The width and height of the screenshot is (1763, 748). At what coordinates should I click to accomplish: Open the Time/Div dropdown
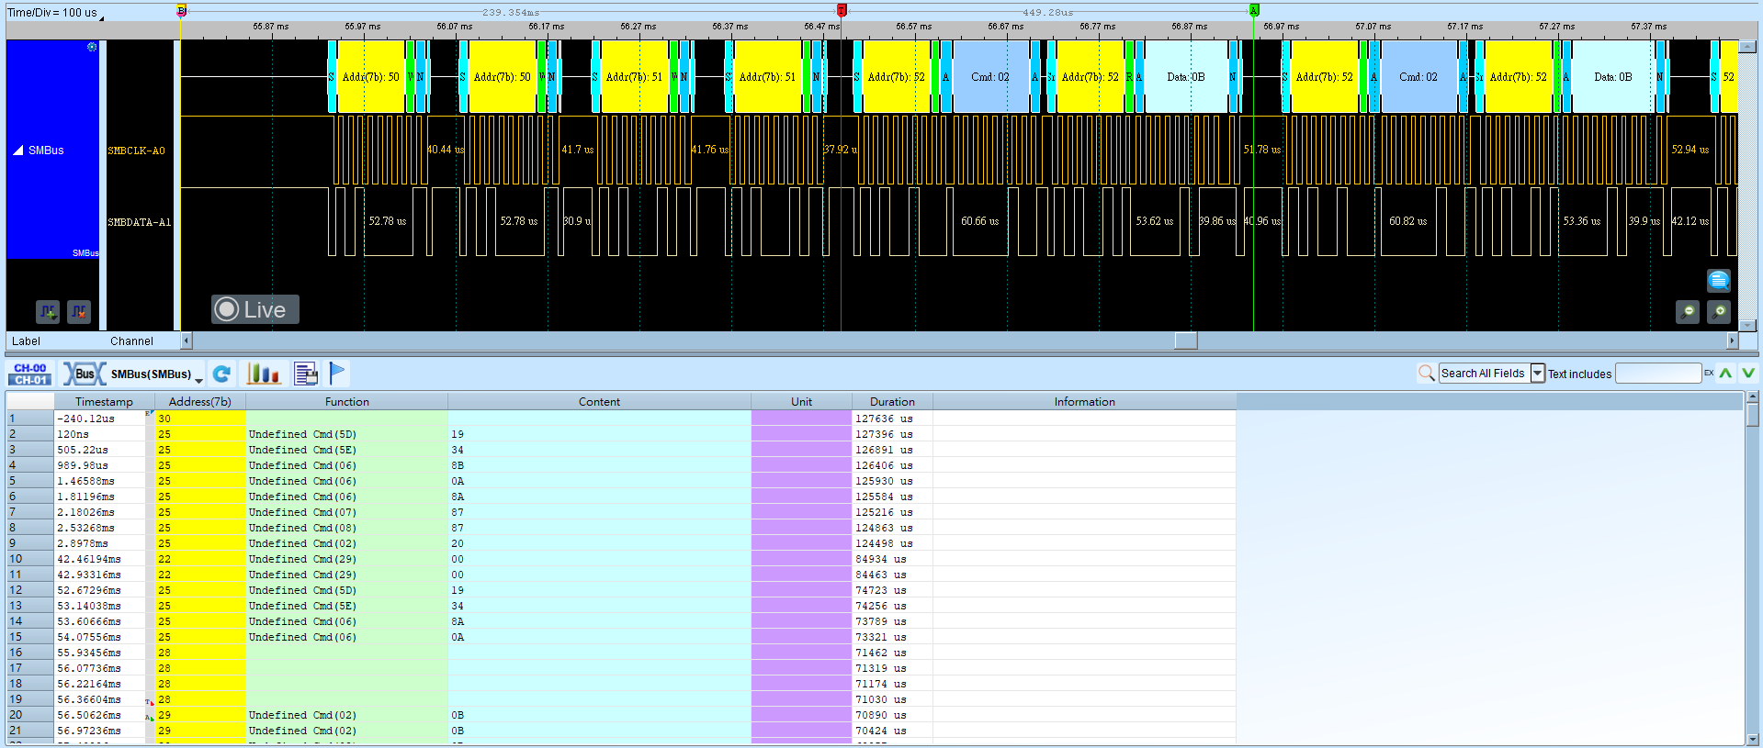coord(101,17)
